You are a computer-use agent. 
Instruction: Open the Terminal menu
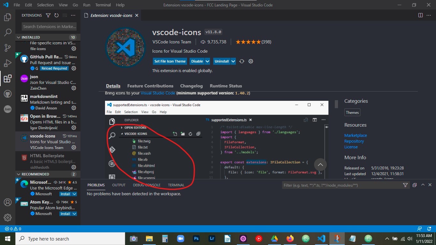coord(103,5)
